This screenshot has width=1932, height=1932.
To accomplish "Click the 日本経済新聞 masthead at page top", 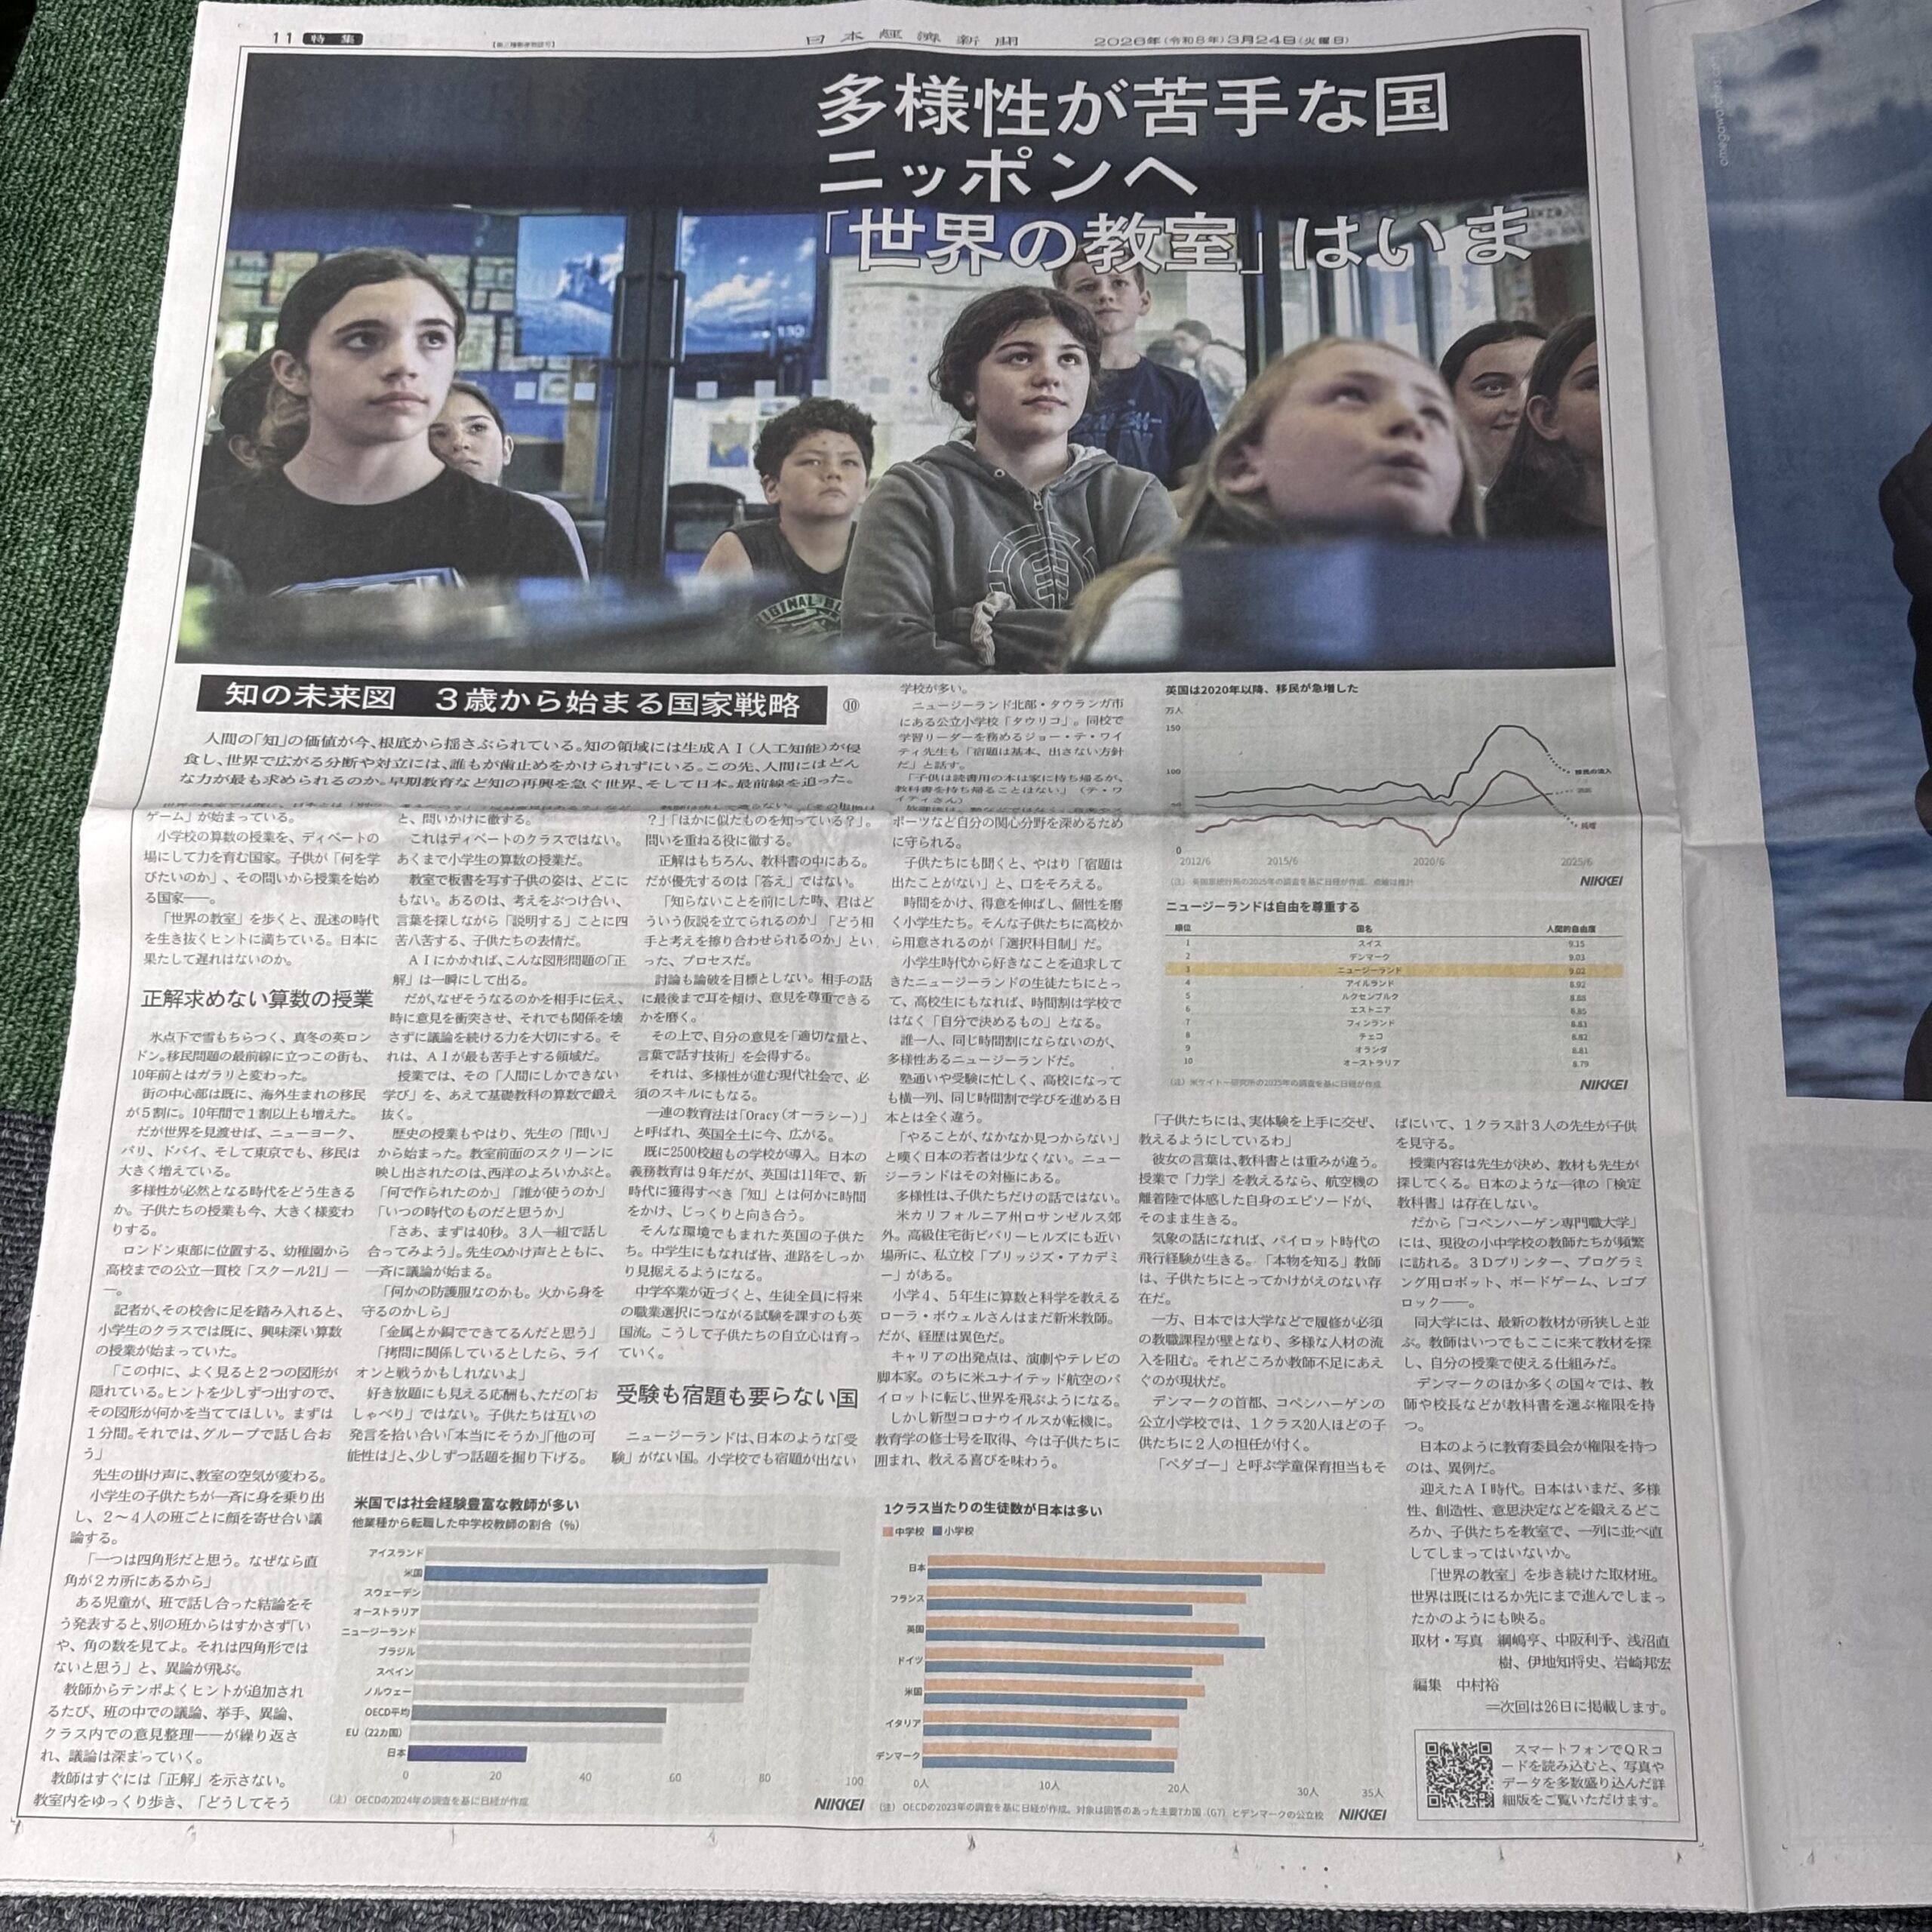I will (910, 40).
